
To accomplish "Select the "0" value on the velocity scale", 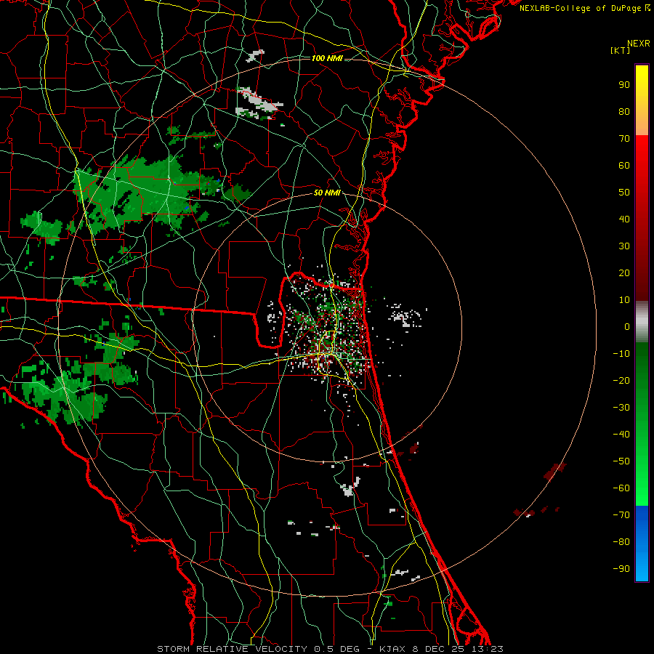I will pyautogui.click(x=627, y=326).
